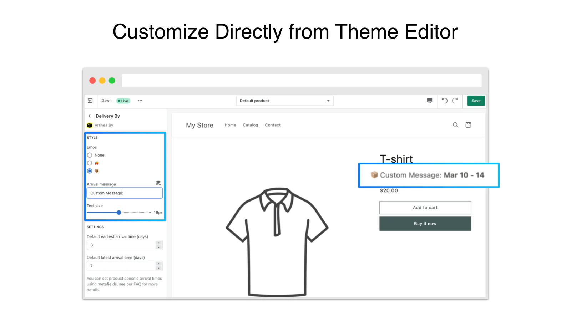Click the dynamic source icon above Arrival message

point(158,183)
